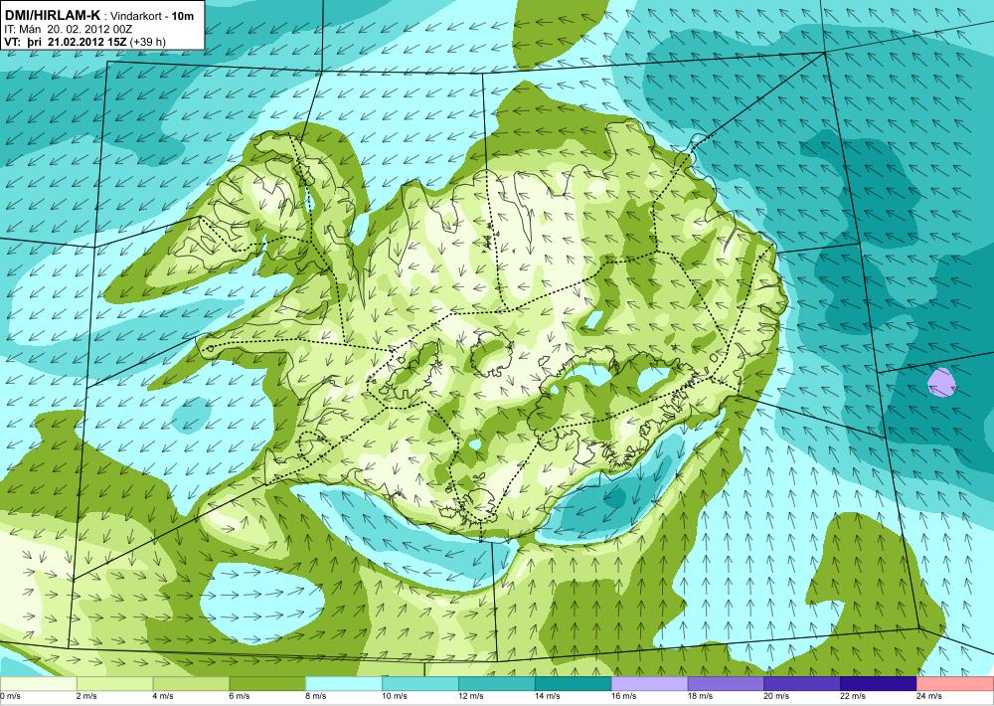Click the '24 m/s' legend label
Screen dimensions: 994x706
[x=929, y=696]
